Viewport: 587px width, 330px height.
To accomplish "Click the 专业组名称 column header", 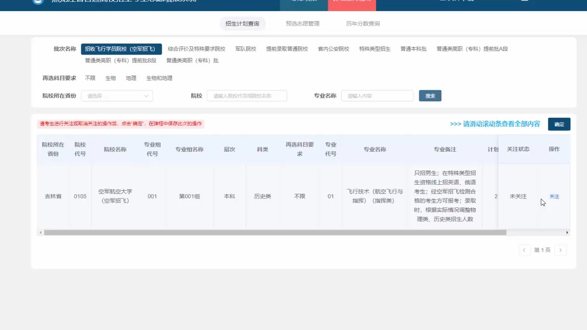I will (189, 149).
